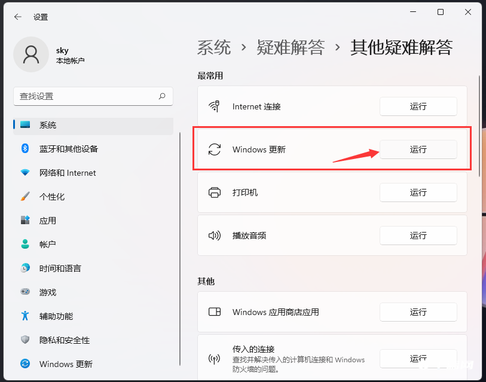486x382 pixels.
Task: Click the Store icon for Windows 应用商店应用
Action: point(215,312)
